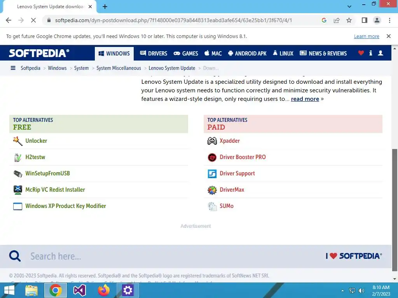398x298 pixels.
Task: Open the News & Reviews section
Action: [323, 54]
